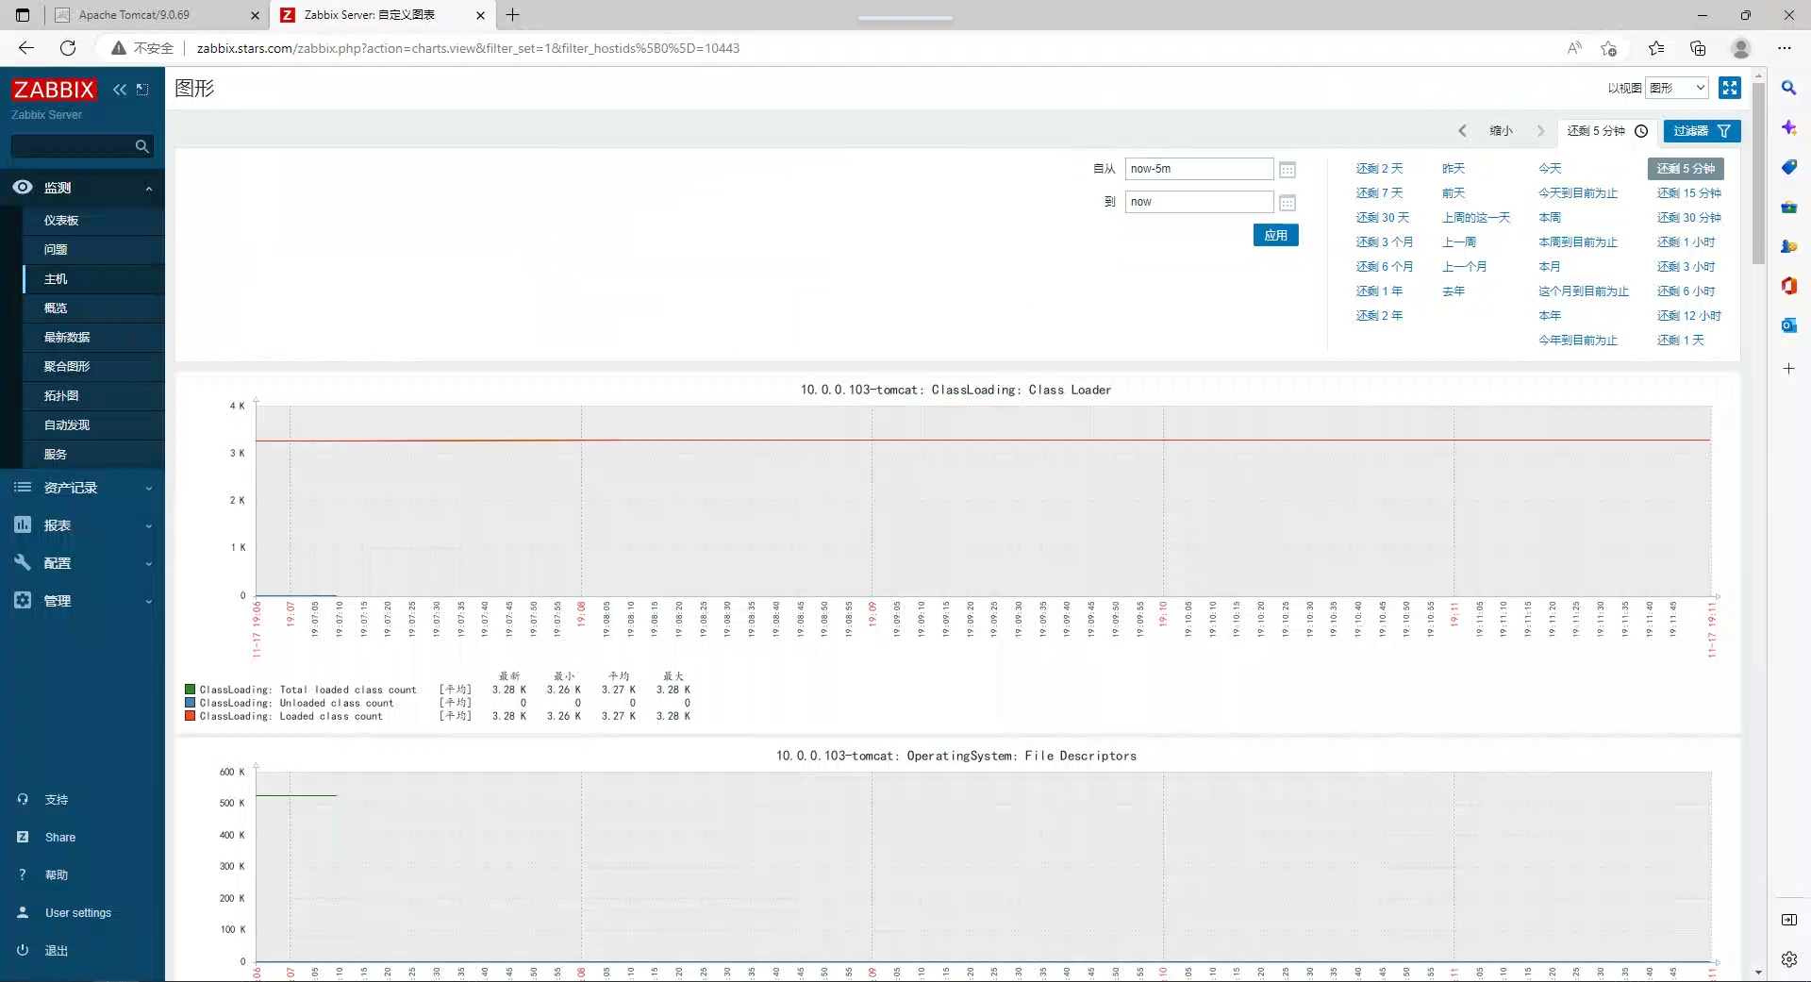This screenshot has height=982, width=1811.
Task: Click the sidebar search magnifier icon
Action: [142, 146]
